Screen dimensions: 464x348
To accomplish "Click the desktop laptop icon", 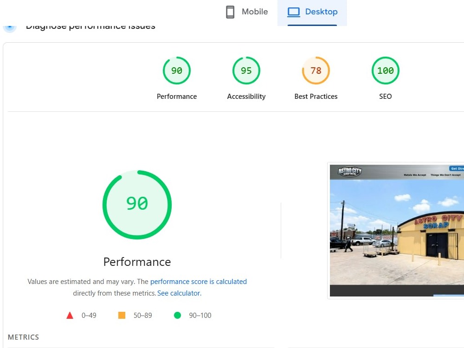I will point(294,12).
